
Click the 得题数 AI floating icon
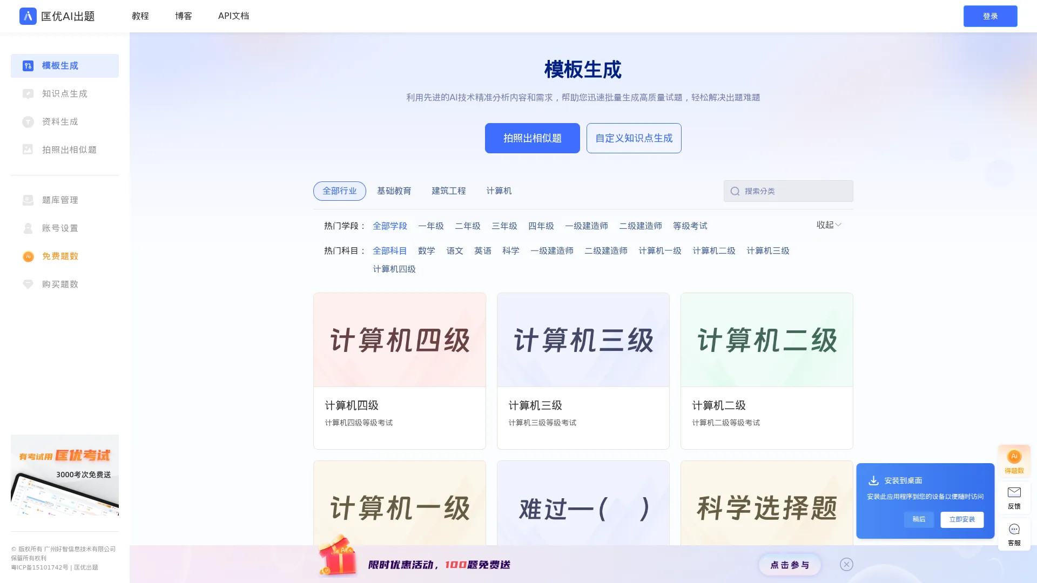1014,457
